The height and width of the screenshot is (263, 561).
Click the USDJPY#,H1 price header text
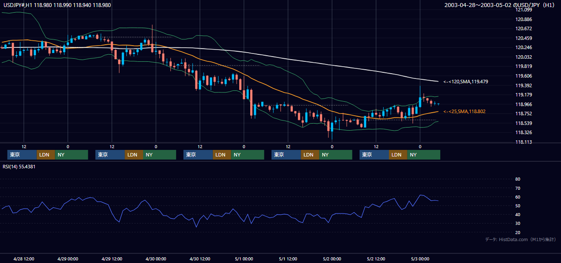pos(57,5)
